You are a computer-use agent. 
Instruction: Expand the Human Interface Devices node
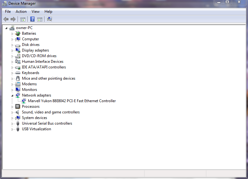tap(12, 62)
